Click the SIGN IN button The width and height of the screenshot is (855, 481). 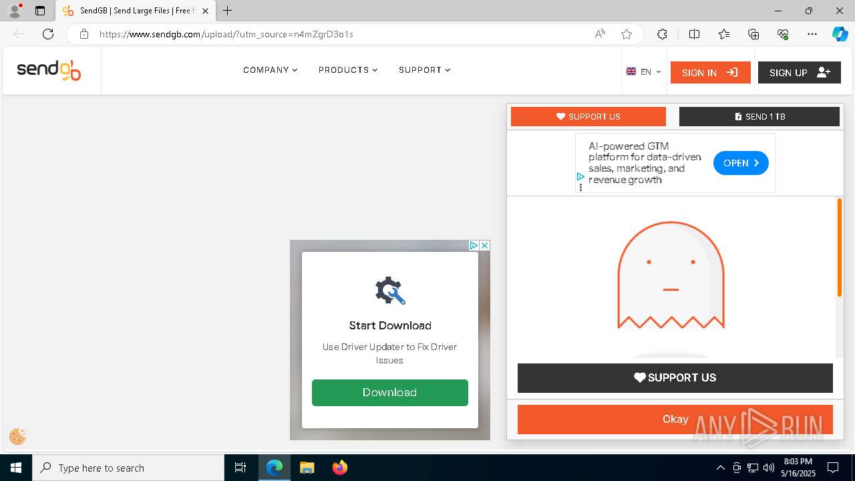point(710,72)
